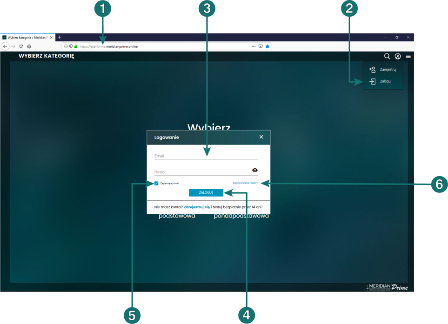This screenshot has height=324, width=448.
Task: Open a new browser tab with plus
Action: pos(60,37)
